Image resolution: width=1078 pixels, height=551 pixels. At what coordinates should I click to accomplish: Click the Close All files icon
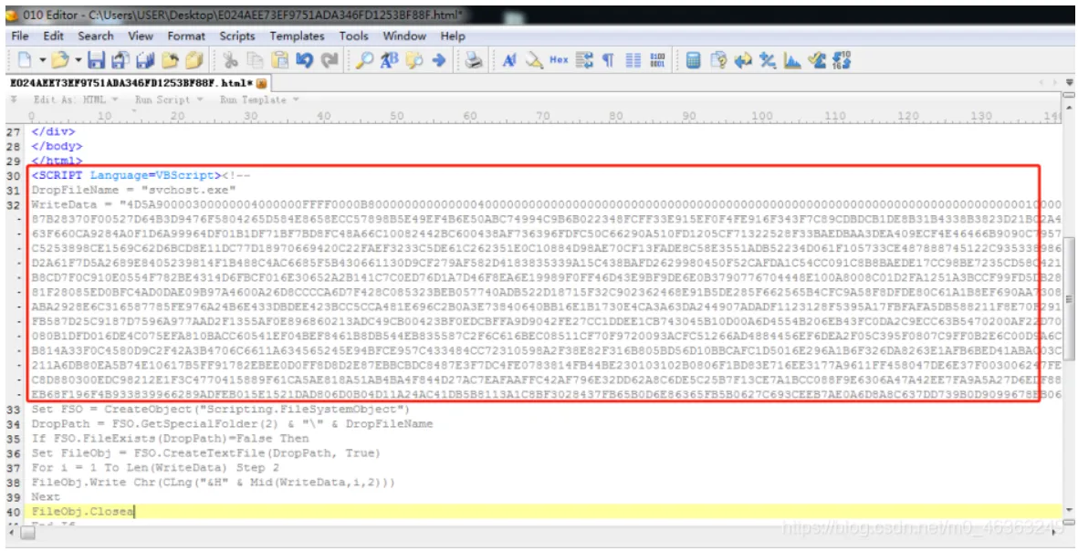194,60
